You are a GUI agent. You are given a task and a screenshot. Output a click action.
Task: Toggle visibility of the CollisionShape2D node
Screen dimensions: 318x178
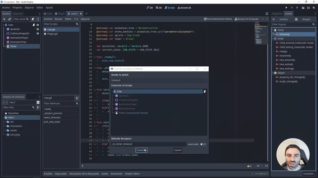[38, 34]
